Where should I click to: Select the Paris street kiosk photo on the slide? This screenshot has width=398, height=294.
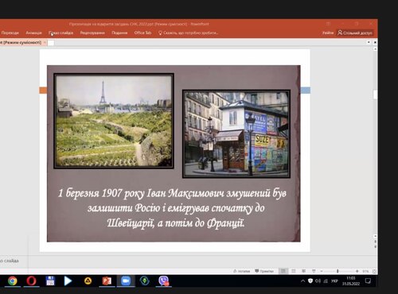point(236,134)
